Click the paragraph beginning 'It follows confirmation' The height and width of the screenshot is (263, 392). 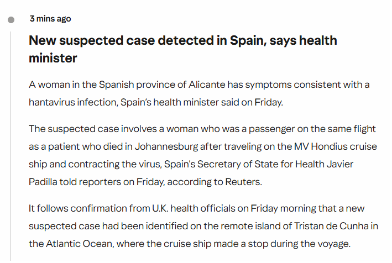(x=203, y=226)
